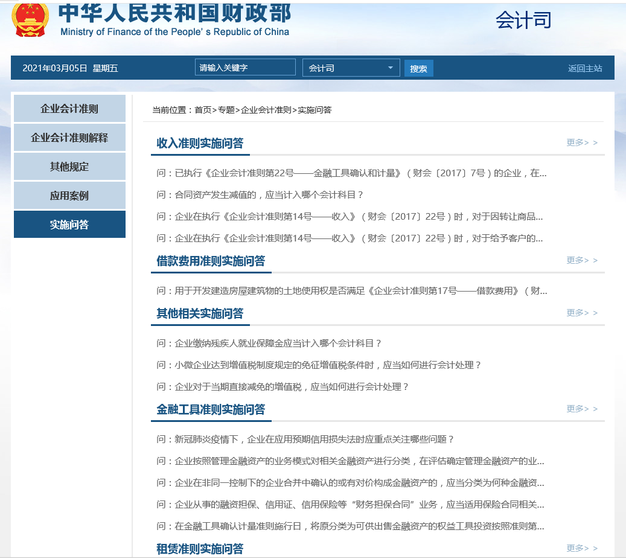This screenshot has height=559, width=626.
Task: View 更多 for 租赁准则实施问答
Action: (x=582, y=548)
